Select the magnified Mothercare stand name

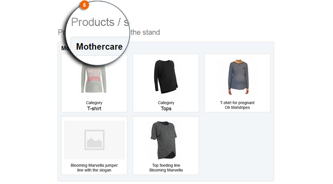coord(99,47)
